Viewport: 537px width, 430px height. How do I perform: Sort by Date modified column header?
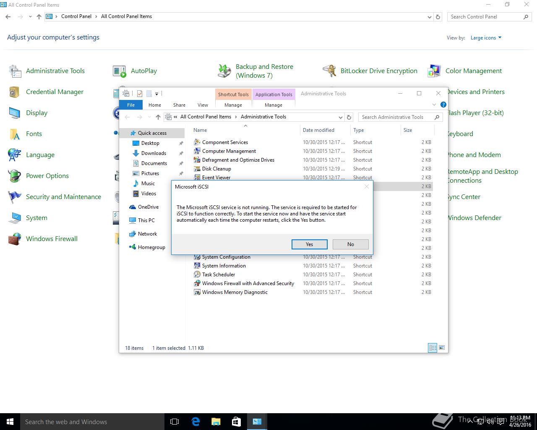tap(325, 130)
